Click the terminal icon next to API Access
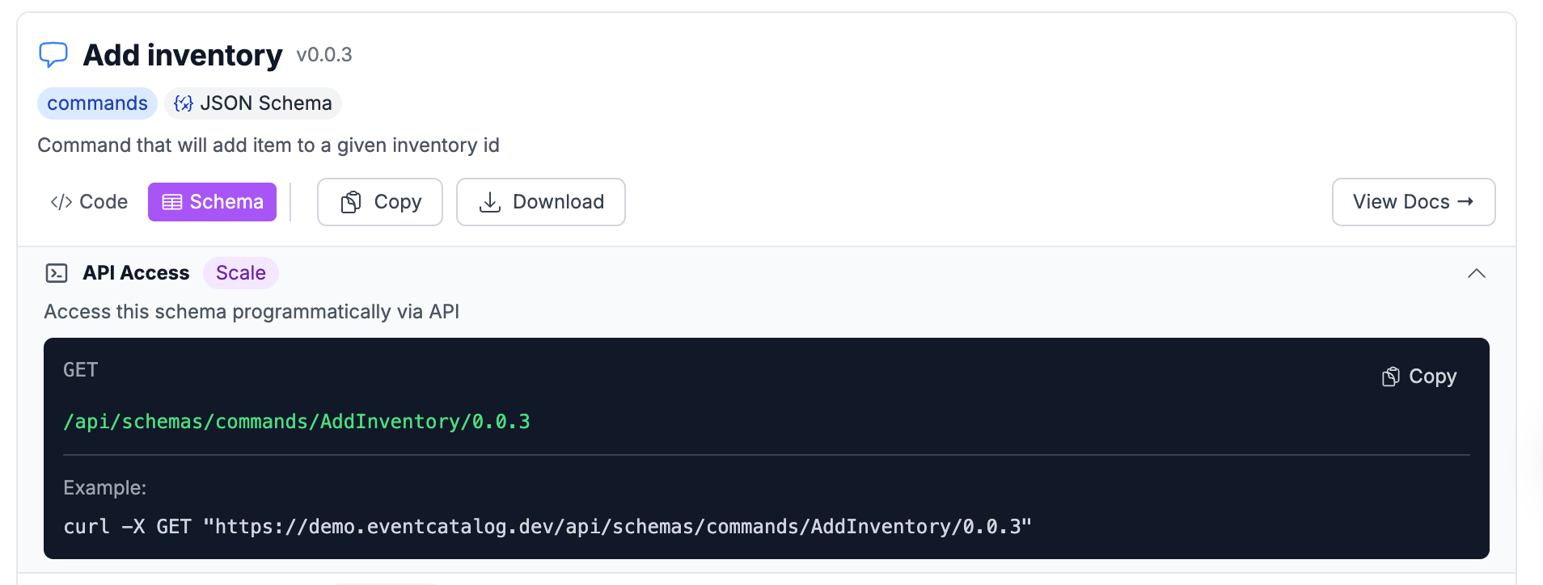The height and width of the screenshot is (585, 1543). coord(57,273)
